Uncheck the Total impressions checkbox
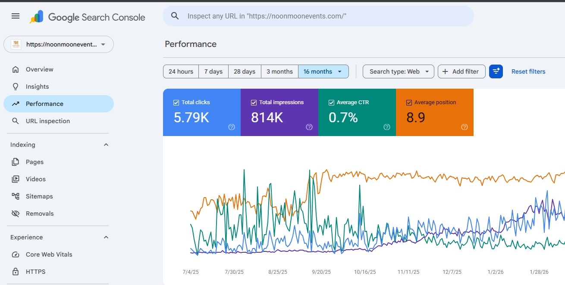 point(254,102)
